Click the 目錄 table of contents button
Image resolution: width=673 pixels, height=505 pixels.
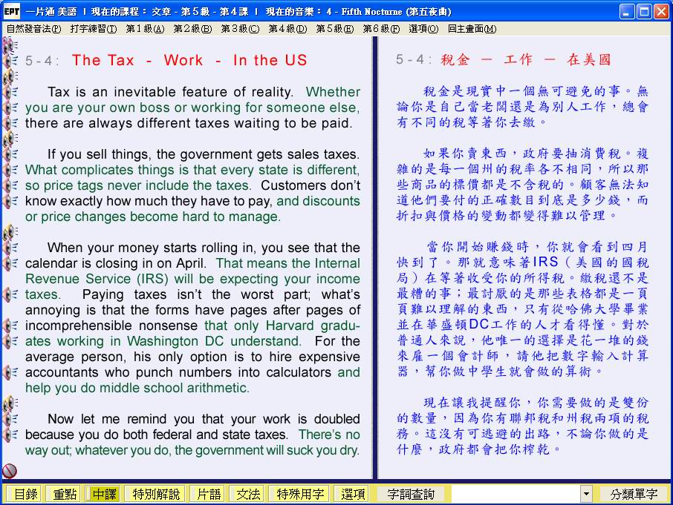coord(25,494)
